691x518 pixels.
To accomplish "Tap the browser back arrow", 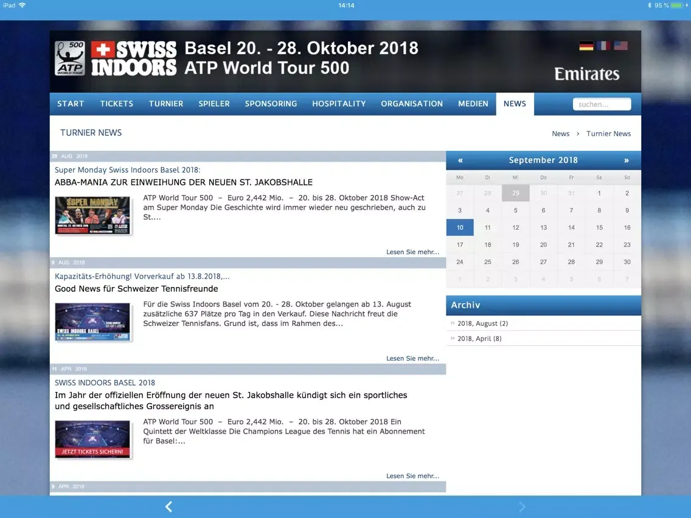I will (168, 506).
